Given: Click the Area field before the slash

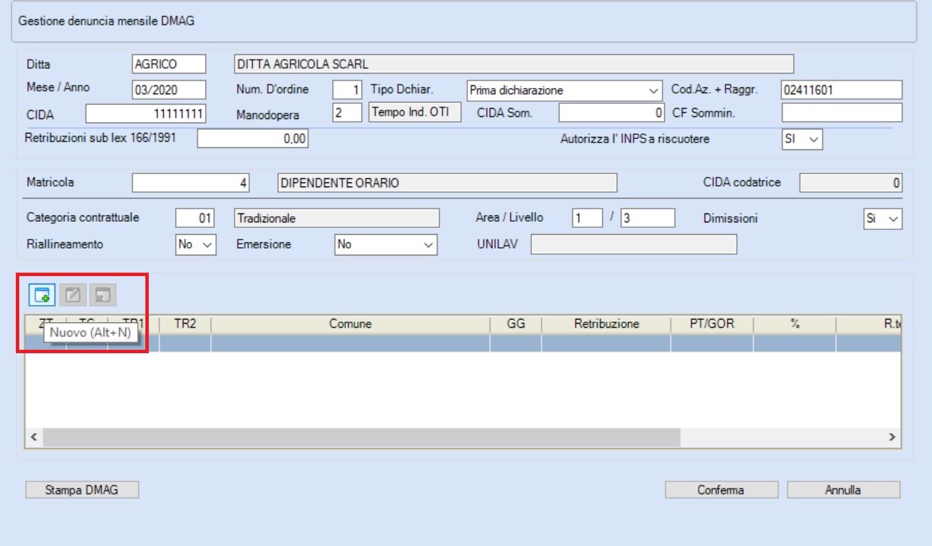Looking at the screenshot, I should click(588, 218).
